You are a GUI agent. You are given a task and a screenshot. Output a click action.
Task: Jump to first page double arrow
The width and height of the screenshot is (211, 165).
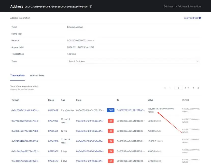tap(165, 88)
